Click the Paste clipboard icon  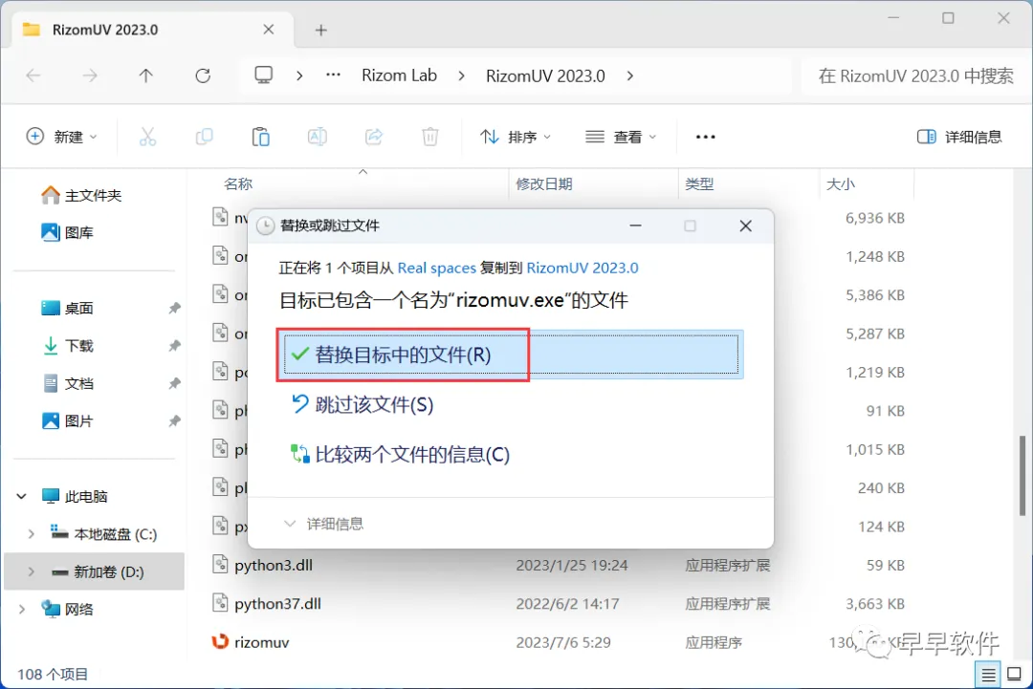(x=261, y=137)
